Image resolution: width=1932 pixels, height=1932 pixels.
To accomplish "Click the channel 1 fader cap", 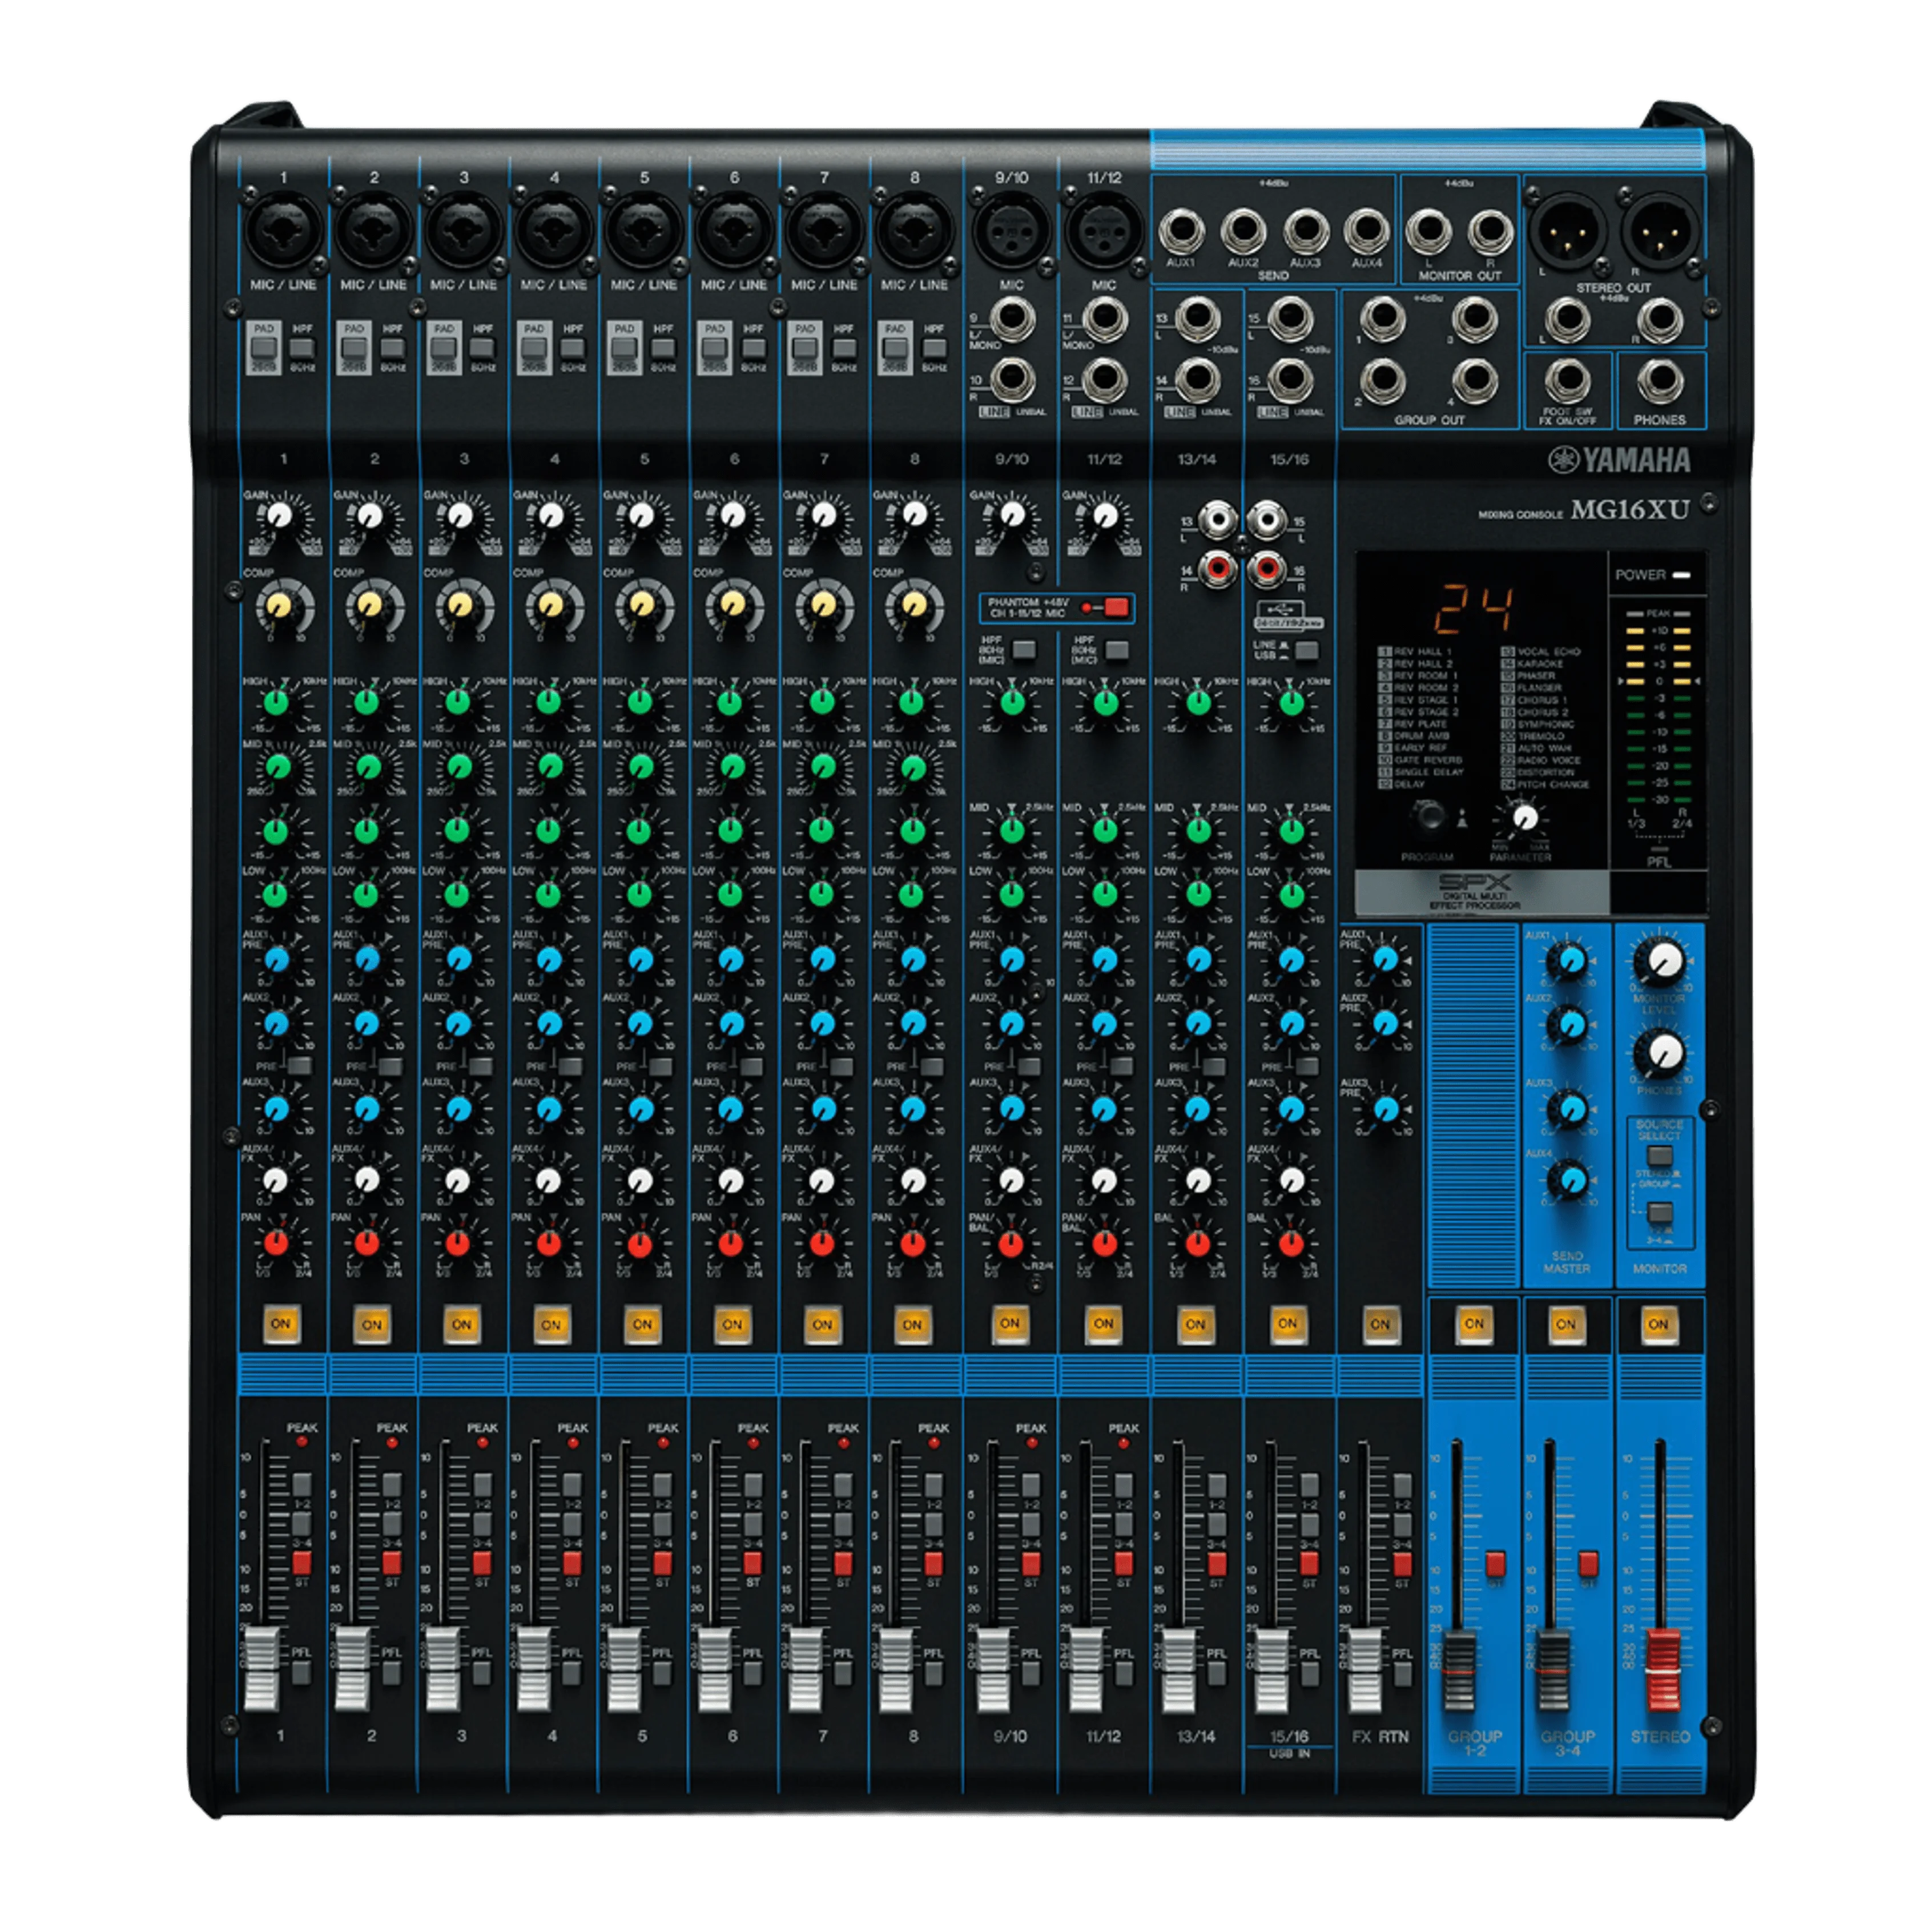I will (262, 1668).
